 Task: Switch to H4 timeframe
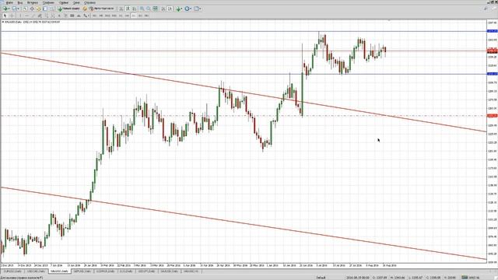(x=127, y=16)
